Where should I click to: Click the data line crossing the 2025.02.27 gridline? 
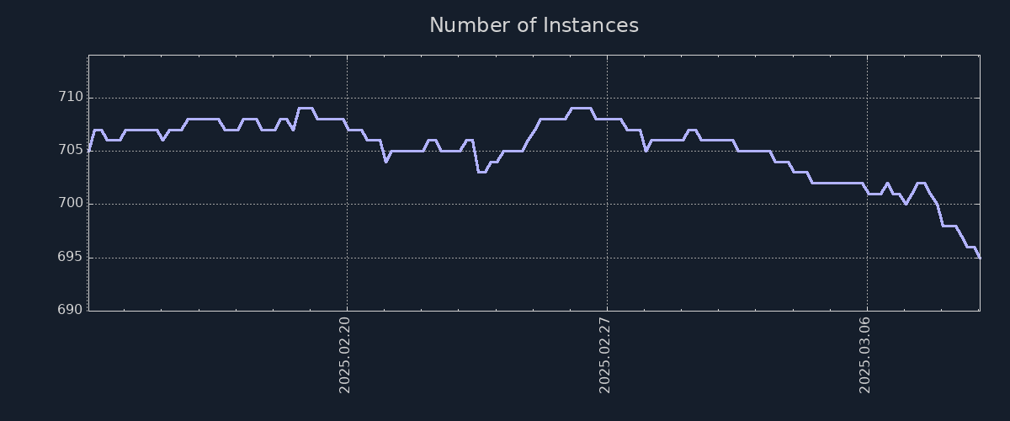point(607,119)
